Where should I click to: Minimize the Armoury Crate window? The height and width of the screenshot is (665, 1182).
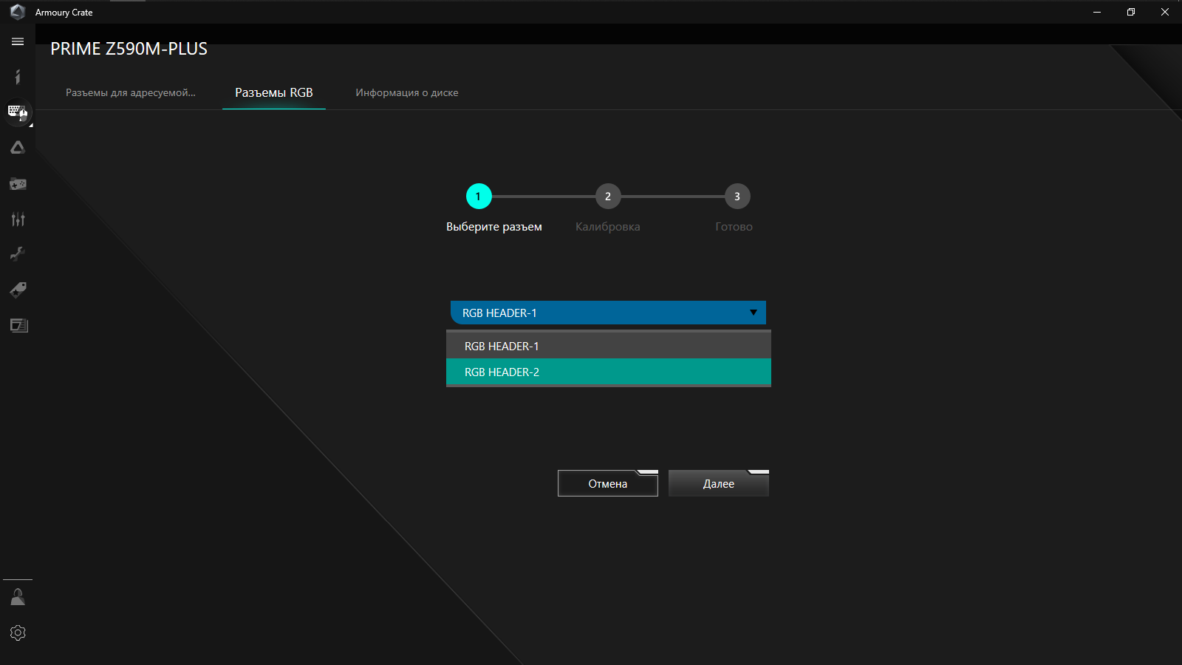pos(1097,12)
